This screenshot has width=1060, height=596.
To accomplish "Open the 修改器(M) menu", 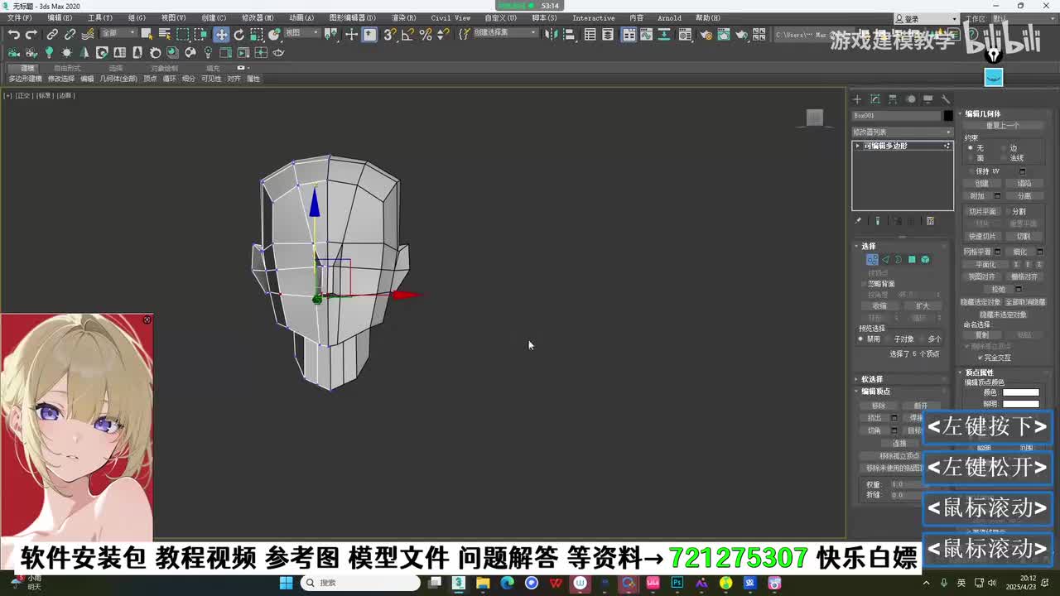I will 258,17.
